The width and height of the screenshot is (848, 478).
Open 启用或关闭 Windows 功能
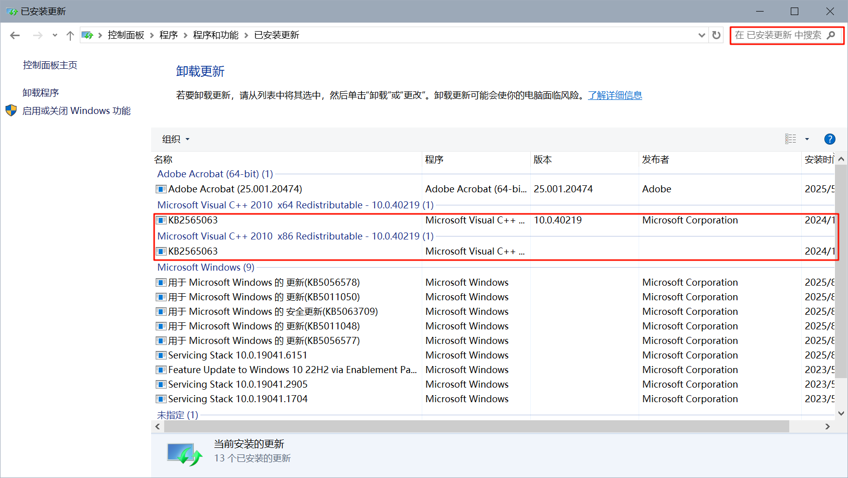76,111
